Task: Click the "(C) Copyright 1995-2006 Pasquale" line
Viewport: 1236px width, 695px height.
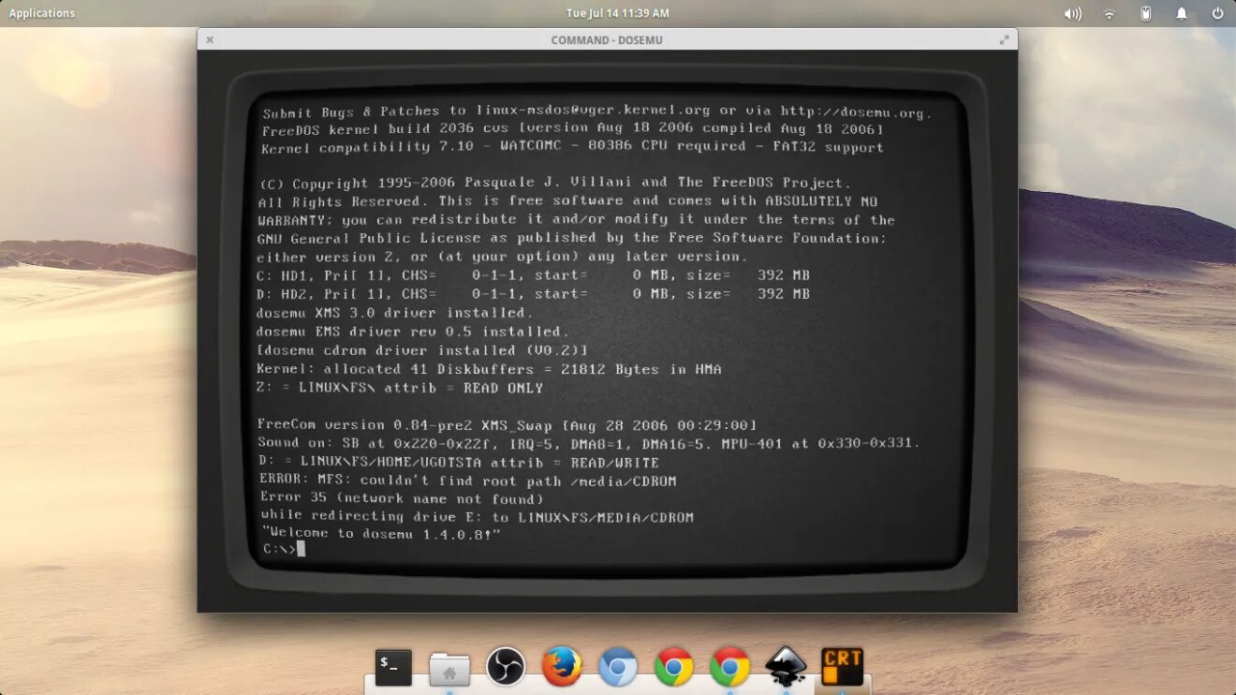Action: pos(556,183)
